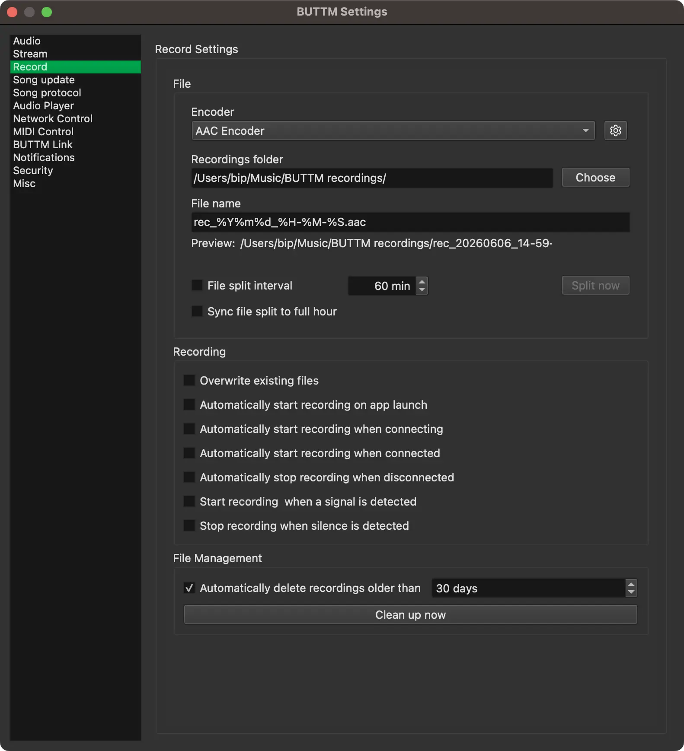This screenshot has width=684, height=751.
Task: Click the 30 days value field
Action: pyautogui.click(x=528, y=588)
